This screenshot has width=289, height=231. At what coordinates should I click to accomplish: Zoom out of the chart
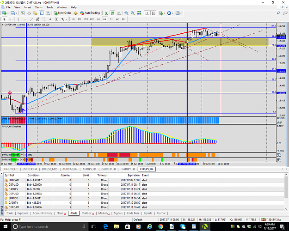coord(133,13)
